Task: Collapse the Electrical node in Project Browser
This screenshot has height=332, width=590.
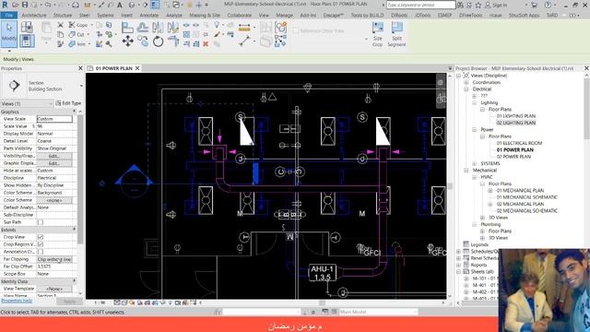Action: tap(466, 89)
